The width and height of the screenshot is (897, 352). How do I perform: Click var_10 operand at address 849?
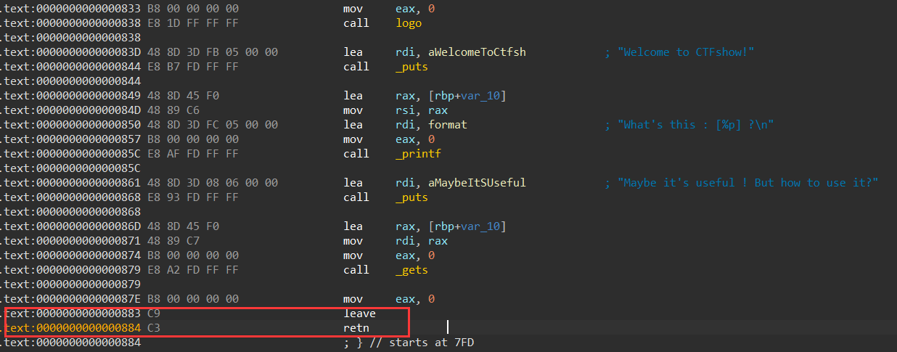[480, 96]
